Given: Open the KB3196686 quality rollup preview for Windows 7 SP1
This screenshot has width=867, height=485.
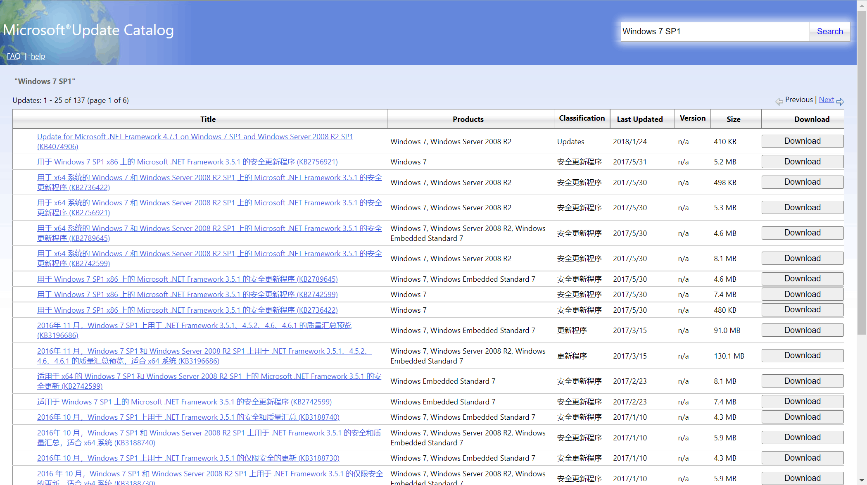Looking at the screenshot, I should 194,330.
